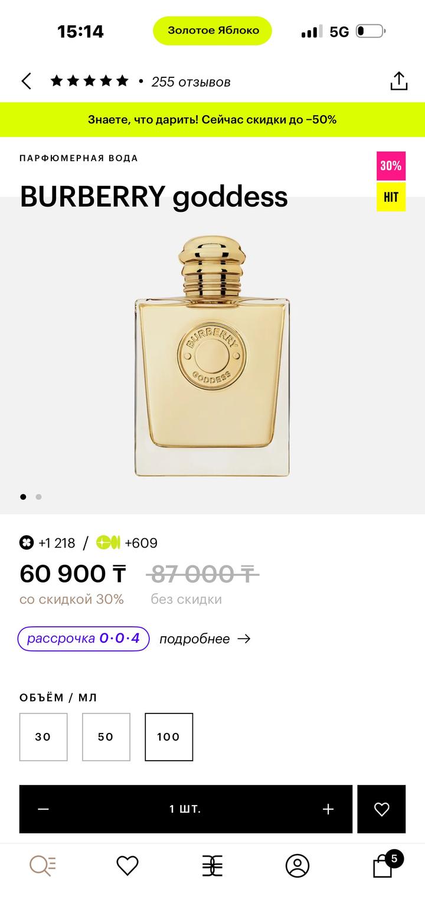Viewport: 425px width, 923px height.
Task: Open the wishlist tab in bottom bar
Action: (x=127, y=866)
